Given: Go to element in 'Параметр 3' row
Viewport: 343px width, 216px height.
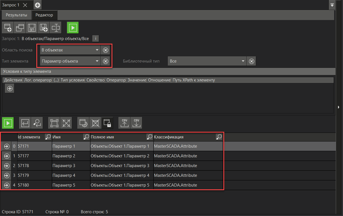Looking at the screenshot, I should point(7,166).
